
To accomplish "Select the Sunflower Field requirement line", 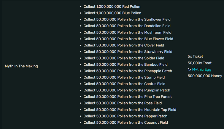I will pos(127,20).
